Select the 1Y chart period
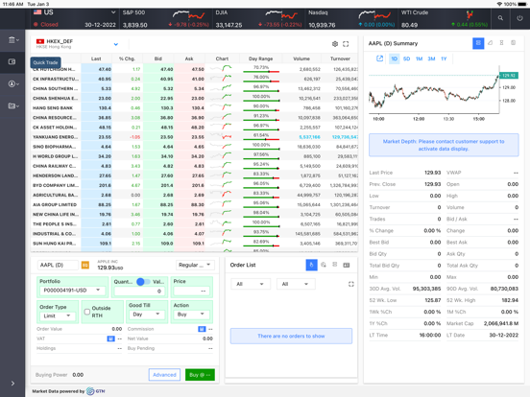Image resolution: width=530 pixels, height=397 pixels. pos(444,58)
